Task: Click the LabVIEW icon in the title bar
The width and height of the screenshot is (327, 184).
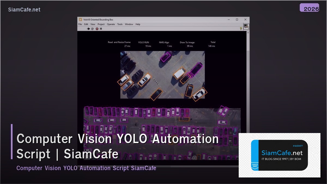Action: click(80, 19)
